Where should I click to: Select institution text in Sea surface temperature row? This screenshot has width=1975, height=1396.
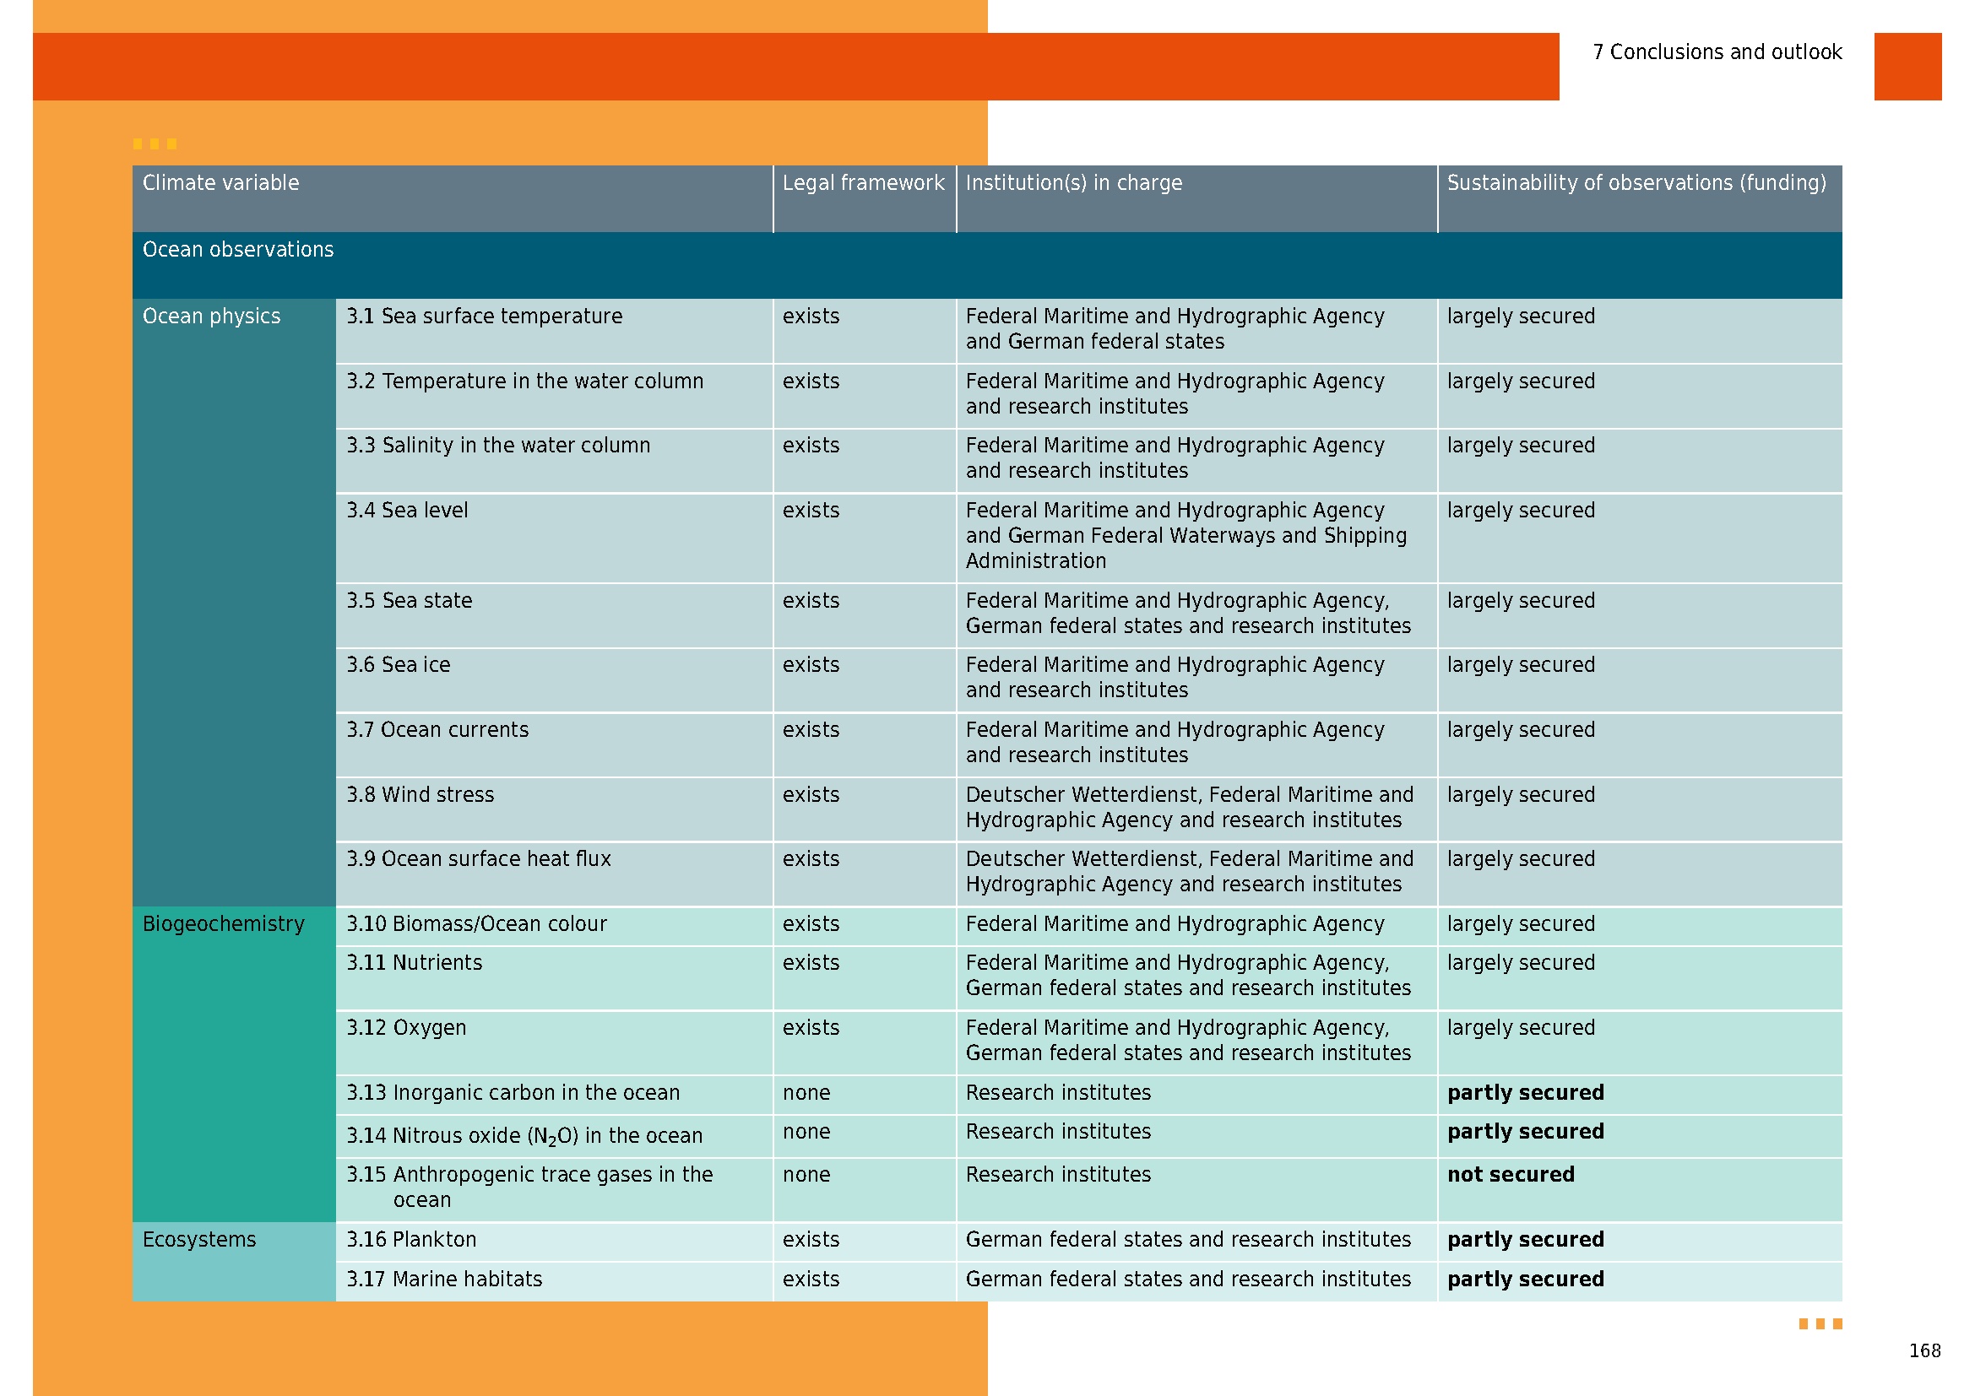(x=1175, y=329)
